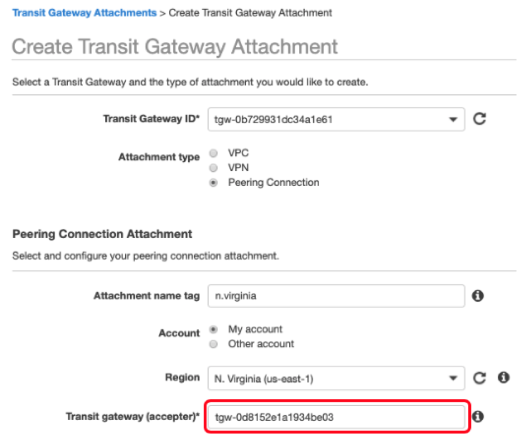Show info for Attachment name tag
This screenshot has width=517, height=437.
tap(478, 296)
